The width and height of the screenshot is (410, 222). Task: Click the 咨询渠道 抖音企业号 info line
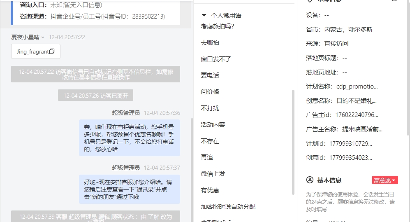(92, 16)
